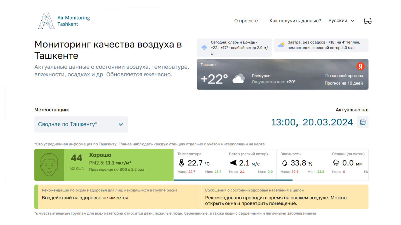This screenshot has width=401, height=225.
Task: Click the wind direction arrow icon
Action: tap(233, 163)
